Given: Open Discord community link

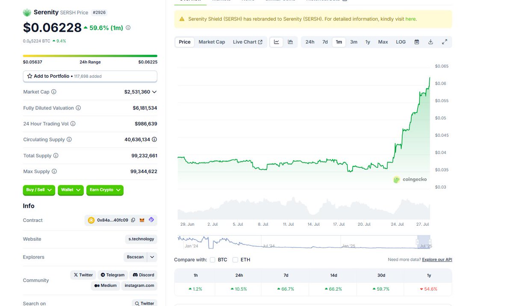Looking at the screenshot, I should [143, 275].
